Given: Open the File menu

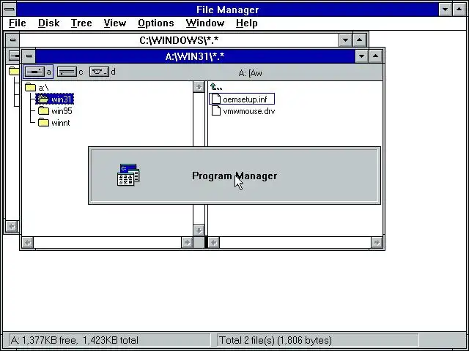Looking at the screenshot, I should pos(18,23).
